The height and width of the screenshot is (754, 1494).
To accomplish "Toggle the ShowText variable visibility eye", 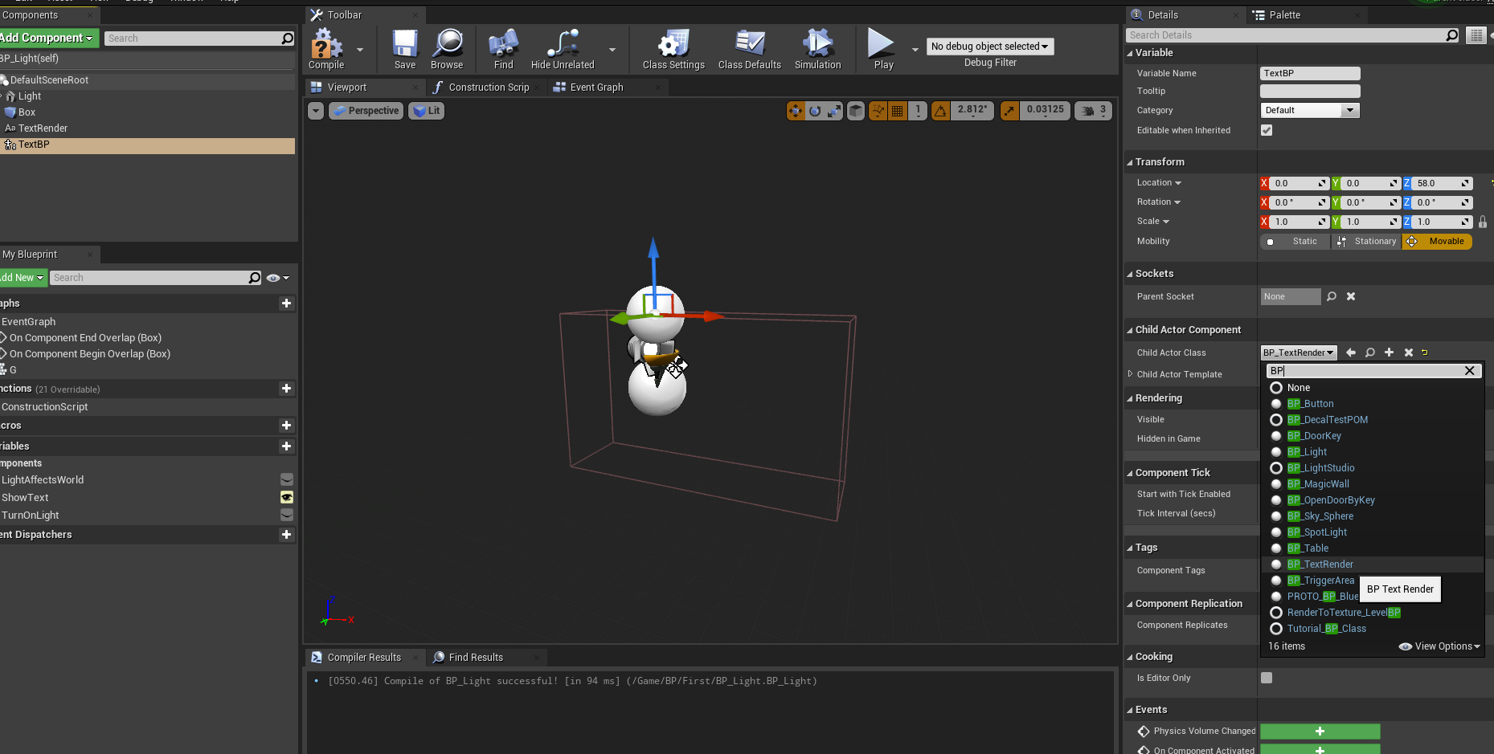I will tap(287, 498).
